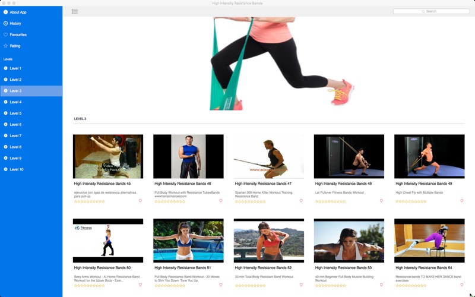Favourite Resistance Bands 53 with heart icon
The width and height of the screenshot is (475, 297).
pyautogui.click(x=381, y=285)
